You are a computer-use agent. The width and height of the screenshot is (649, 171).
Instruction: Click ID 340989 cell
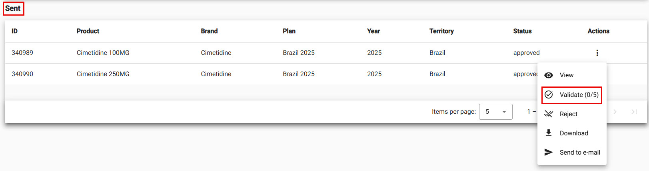22,53
